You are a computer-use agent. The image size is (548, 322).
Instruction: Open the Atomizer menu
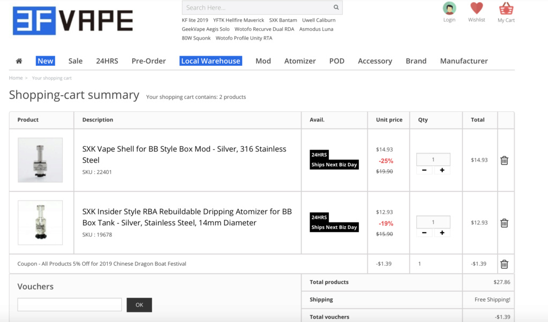point(299,61)
